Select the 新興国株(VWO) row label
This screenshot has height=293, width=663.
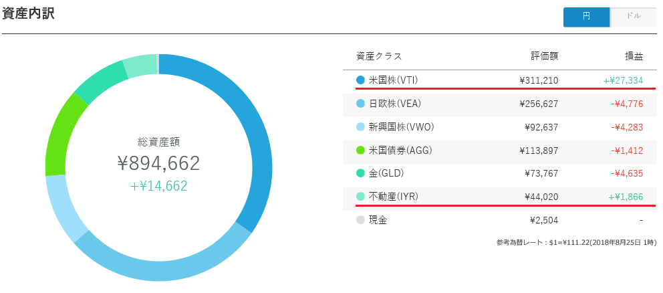coord(402,127)
